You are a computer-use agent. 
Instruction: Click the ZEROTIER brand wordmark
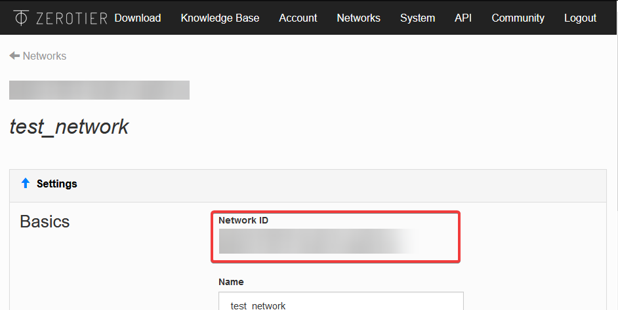(72, 18)
